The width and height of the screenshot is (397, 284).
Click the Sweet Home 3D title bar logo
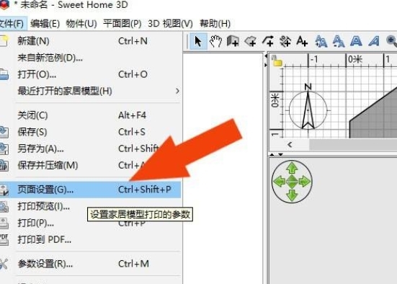[x=4, y=4]
